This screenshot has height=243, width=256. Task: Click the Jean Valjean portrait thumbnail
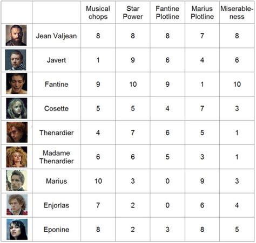point(16,35)
